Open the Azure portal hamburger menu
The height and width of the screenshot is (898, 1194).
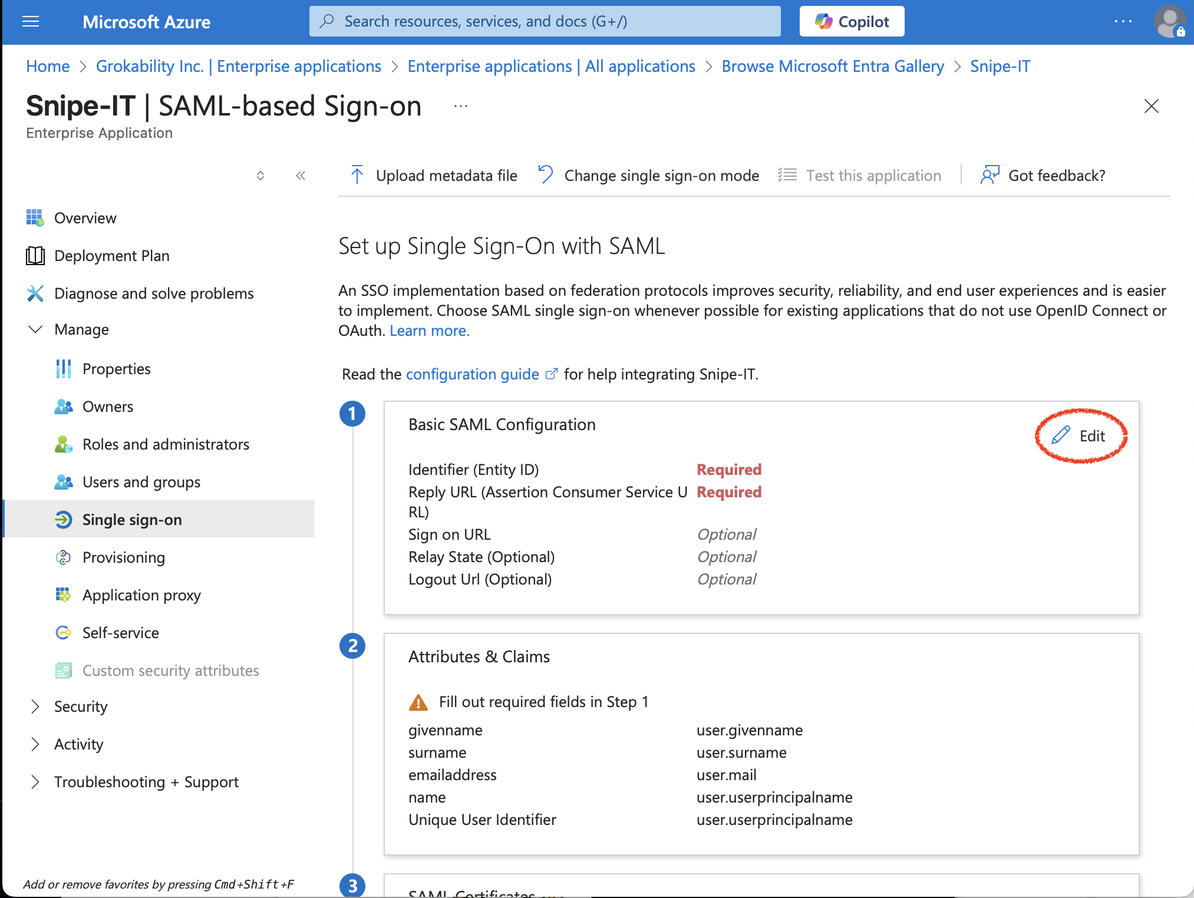click(x=31, y=22)
